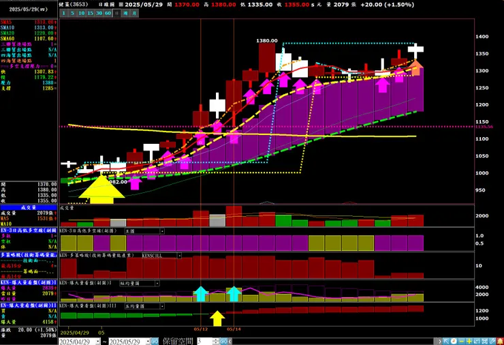Click the 05/14 date marker on time axis
Viewport: 504px width, 345px height.
[234, 329]
